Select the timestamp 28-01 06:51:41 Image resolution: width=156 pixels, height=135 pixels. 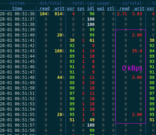(17, 40)
